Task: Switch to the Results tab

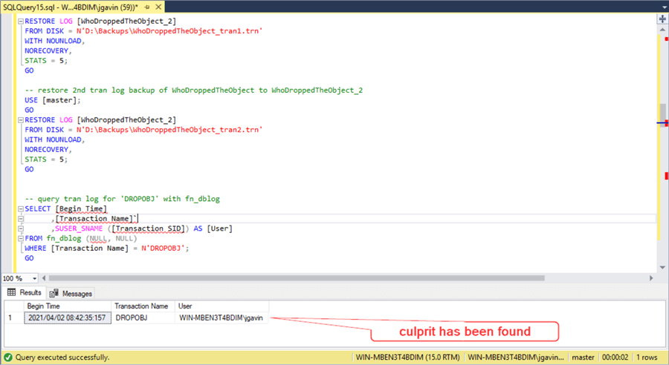Action: coord(25,293)
